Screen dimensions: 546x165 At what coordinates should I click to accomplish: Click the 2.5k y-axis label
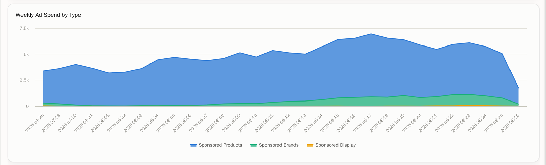[24, 80]
